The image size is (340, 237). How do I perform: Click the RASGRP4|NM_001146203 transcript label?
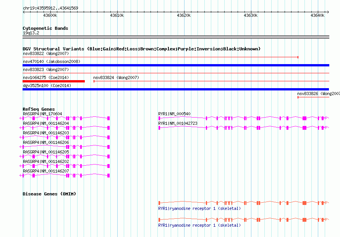[46, 133]
